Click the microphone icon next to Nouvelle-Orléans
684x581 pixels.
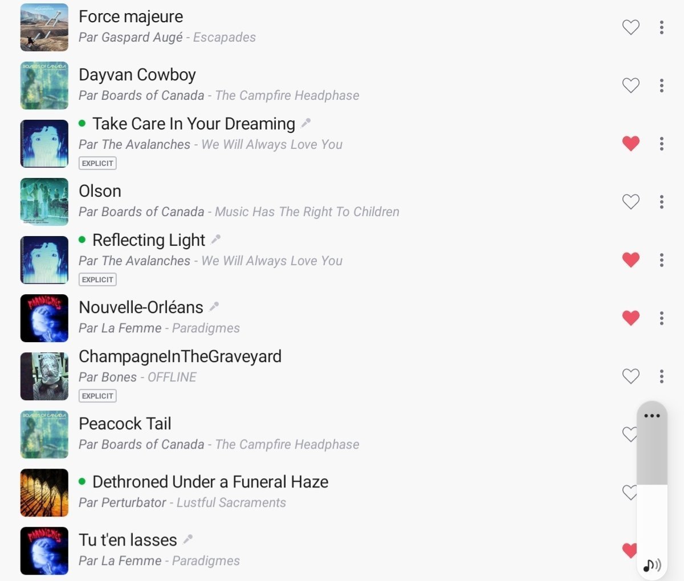pyautogui.click(x=214, y=307)
